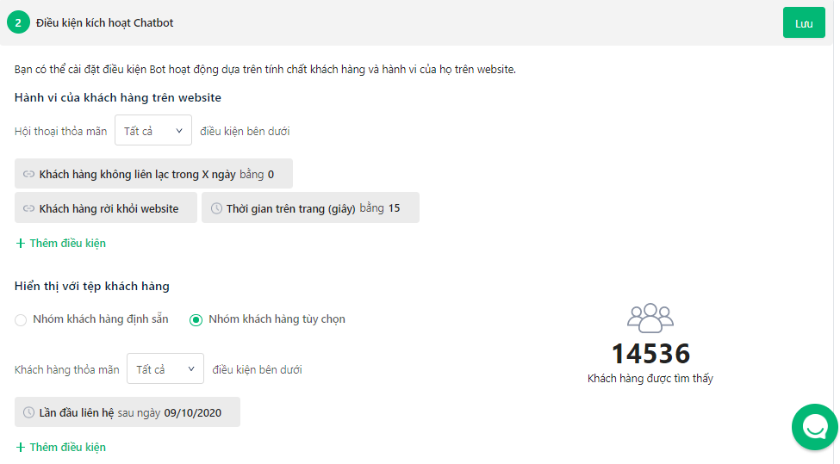
Task: Click clock icon on Thời gian trên trang condition
Action: pos(216,208)
